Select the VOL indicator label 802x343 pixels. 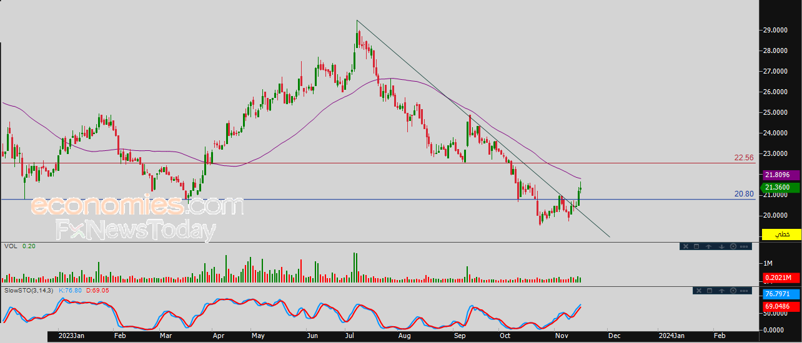tap(10, 246)
